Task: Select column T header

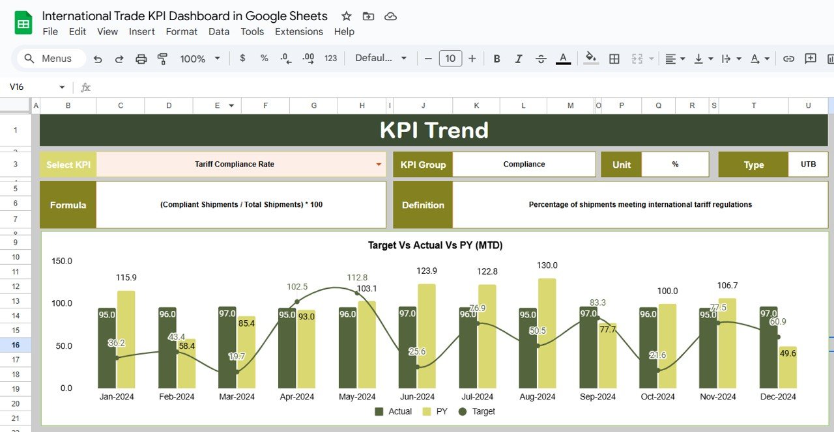Action: coord(753,105)
